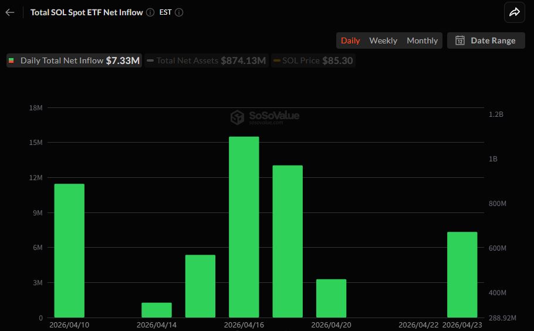Screen dimensions: 534x331
Task: Click the small 2026/04/14 bar
Action: point(157,310)
